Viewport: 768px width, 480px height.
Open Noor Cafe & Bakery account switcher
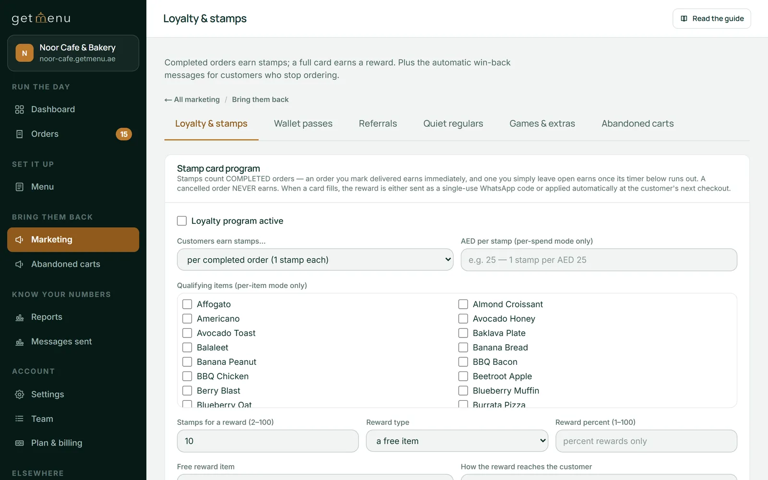[x=73, y=53]
